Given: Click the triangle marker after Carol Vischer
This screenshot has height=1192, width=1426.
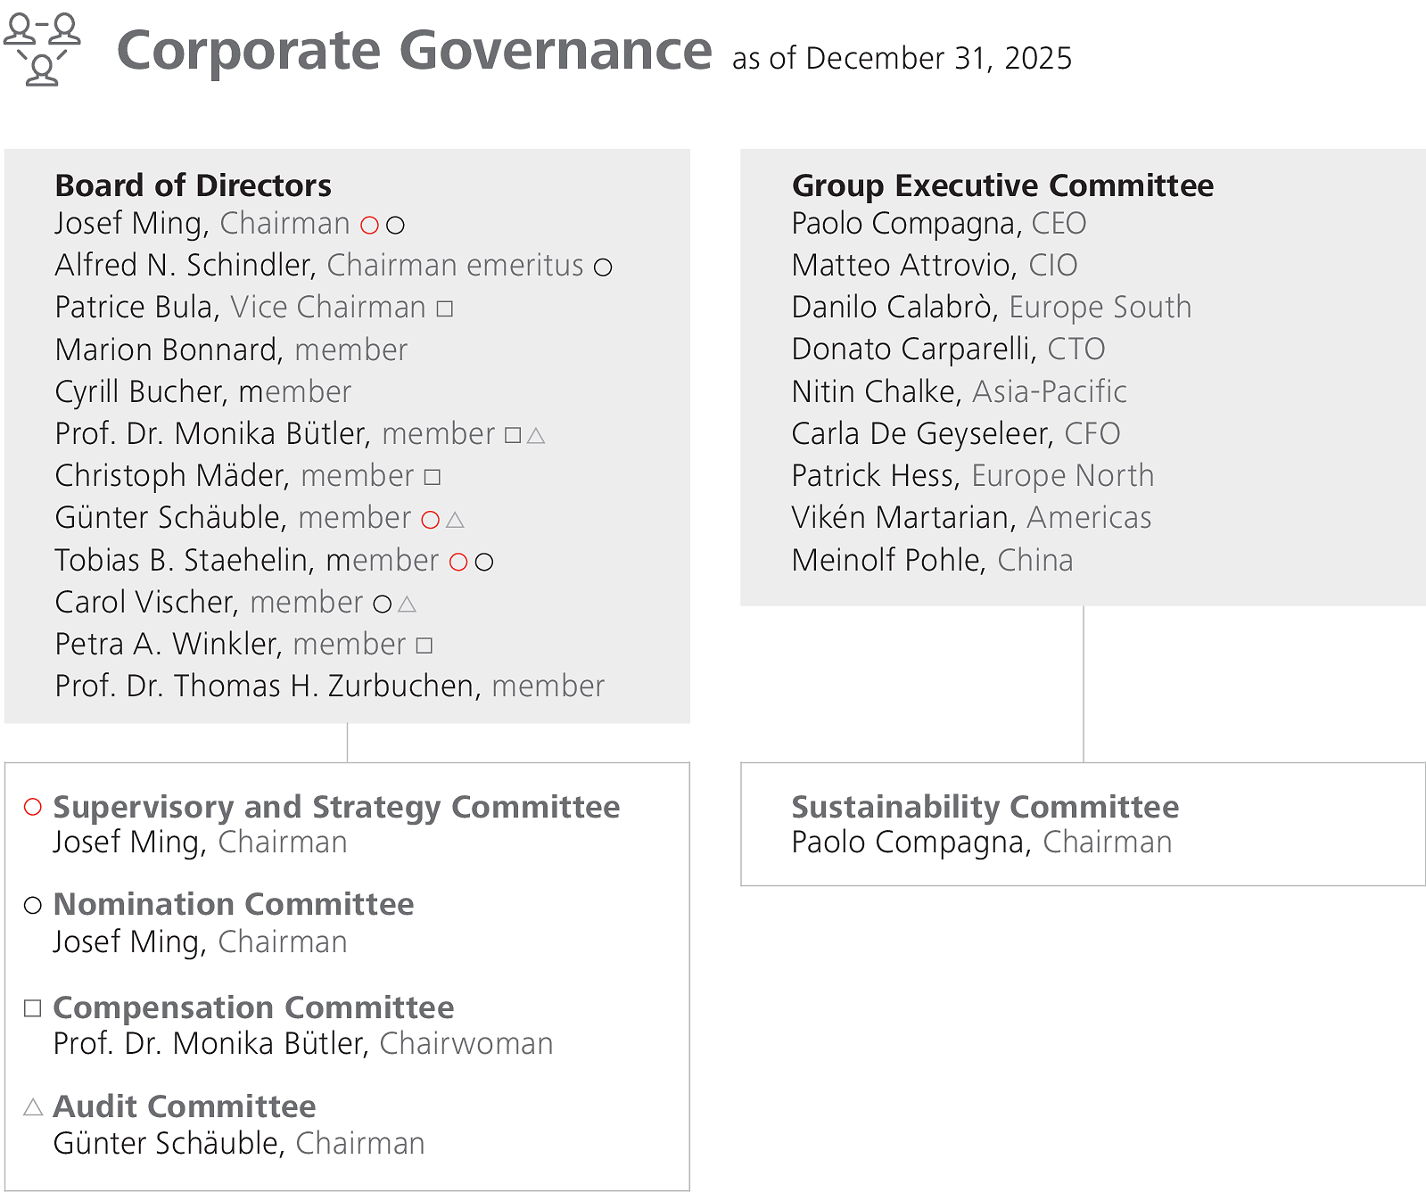Looking at the screenshot, I should [407, 604].
